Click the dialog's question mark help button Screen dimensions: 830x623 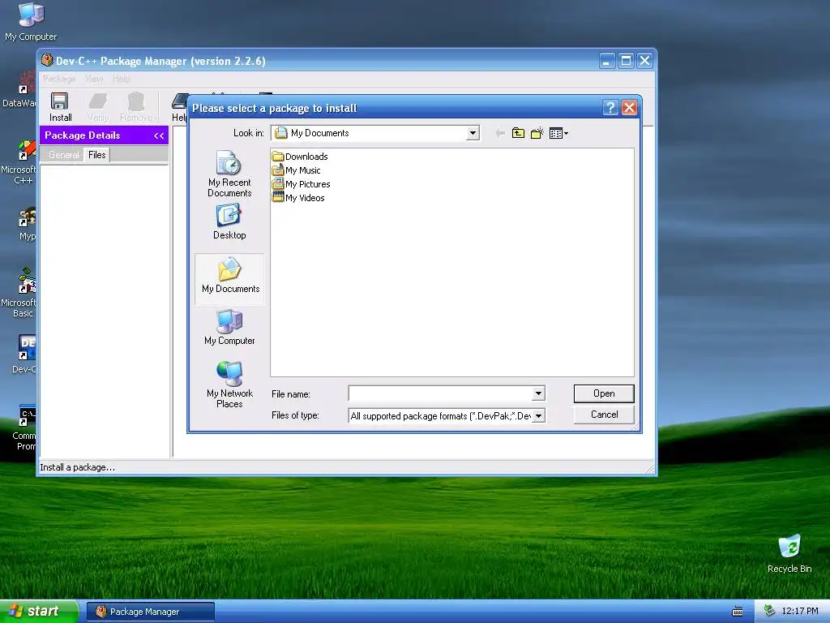pos(610,108)
